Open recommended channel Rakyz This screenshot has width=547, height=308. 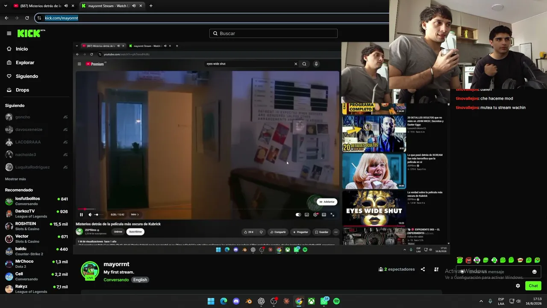(36, 289)
